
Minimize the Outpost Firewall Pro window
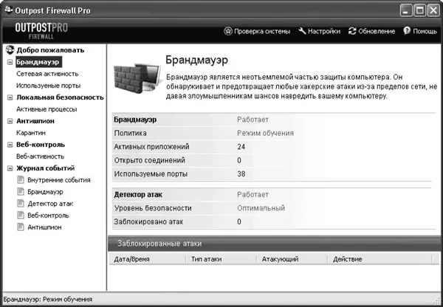coord(406,11)
